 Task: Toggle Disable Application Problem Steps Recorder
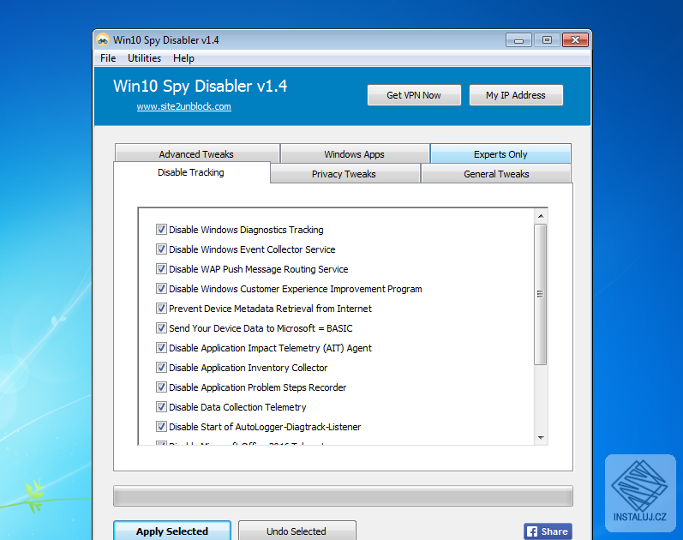[x=161, y=387]
